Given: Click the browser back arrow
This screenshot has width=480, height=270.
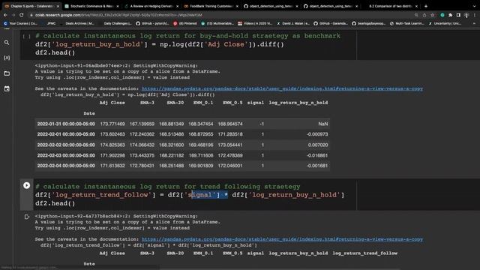Looking at the screenshot, I should click(5, 15).
